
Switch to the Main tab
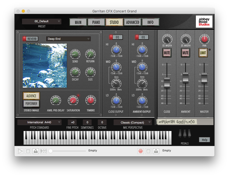78,22
